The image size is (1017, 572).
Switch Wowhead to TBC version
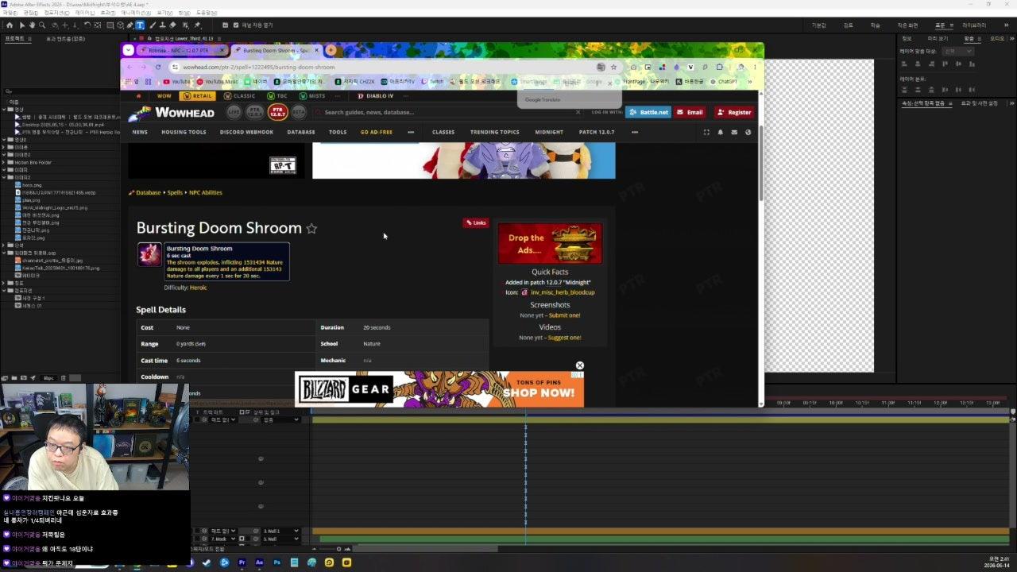pos(277,96)
